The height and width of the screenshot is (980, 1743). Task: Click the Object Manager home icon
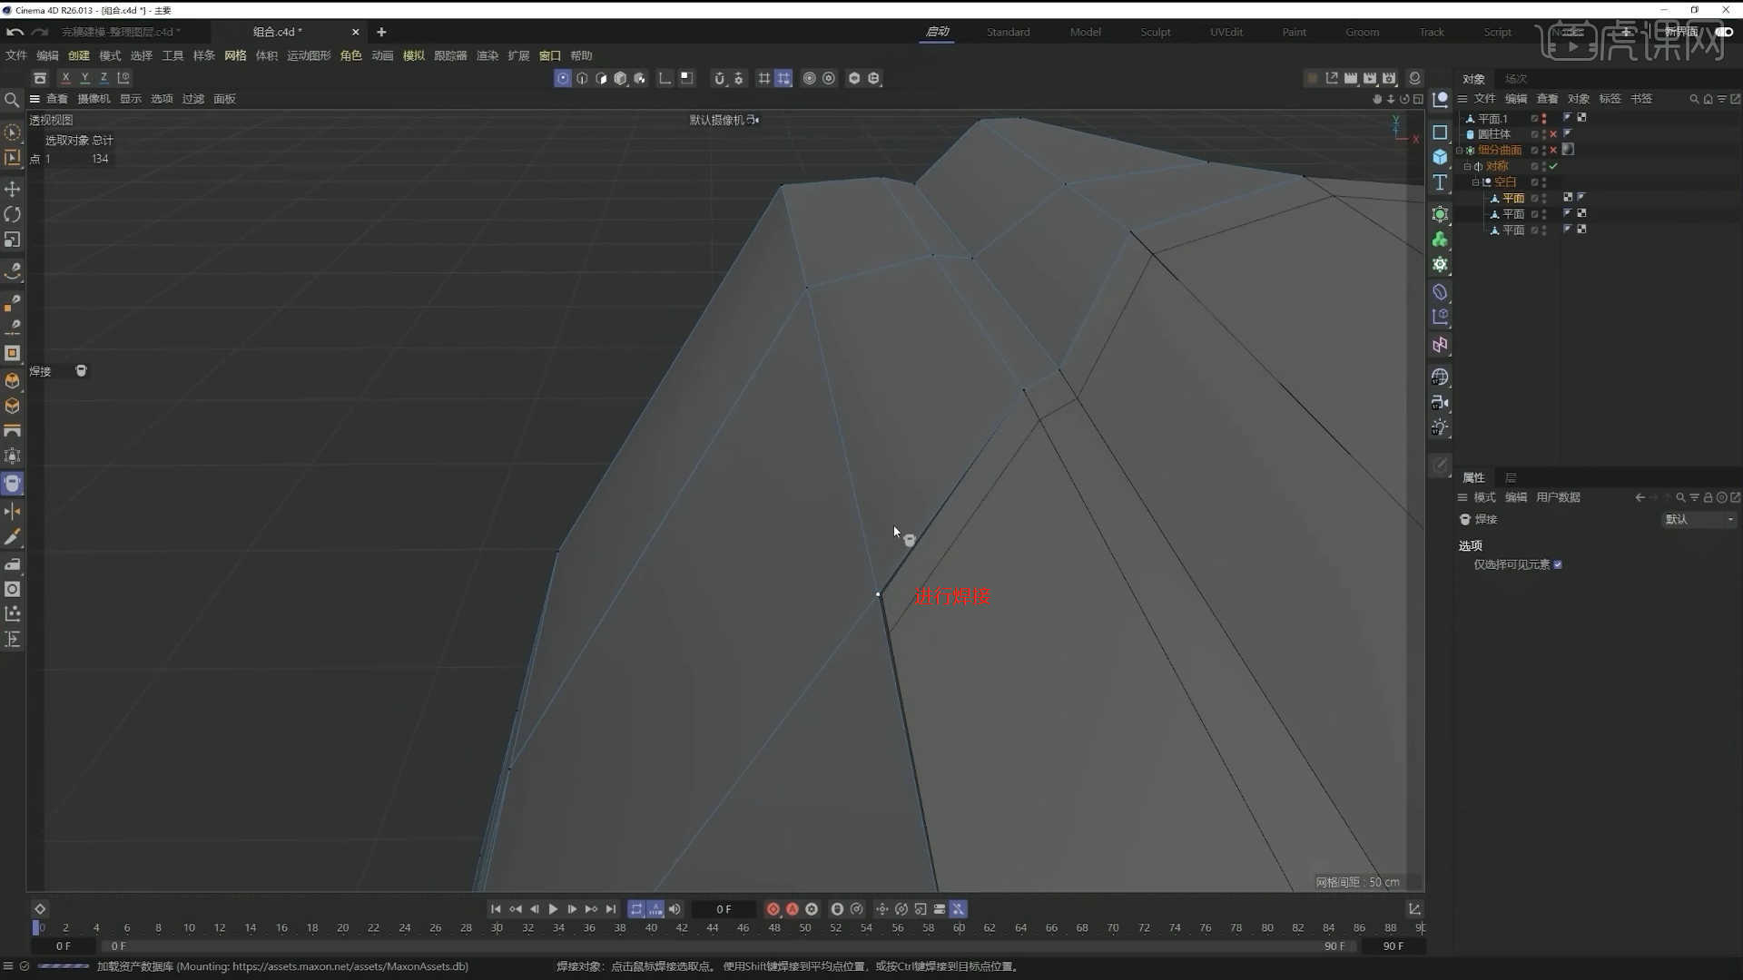[x=1708, y=99]
